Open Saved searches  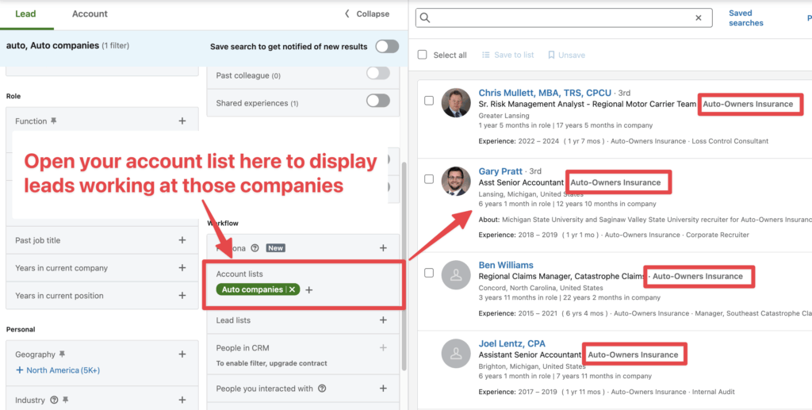pos(745,18)
